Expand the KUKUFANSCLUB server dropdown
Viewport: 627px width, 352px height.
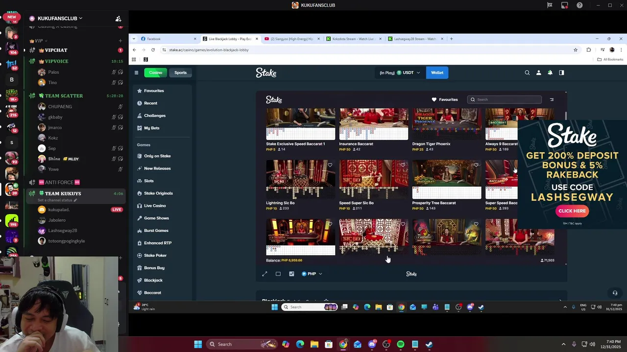click(x=60, y=19)
